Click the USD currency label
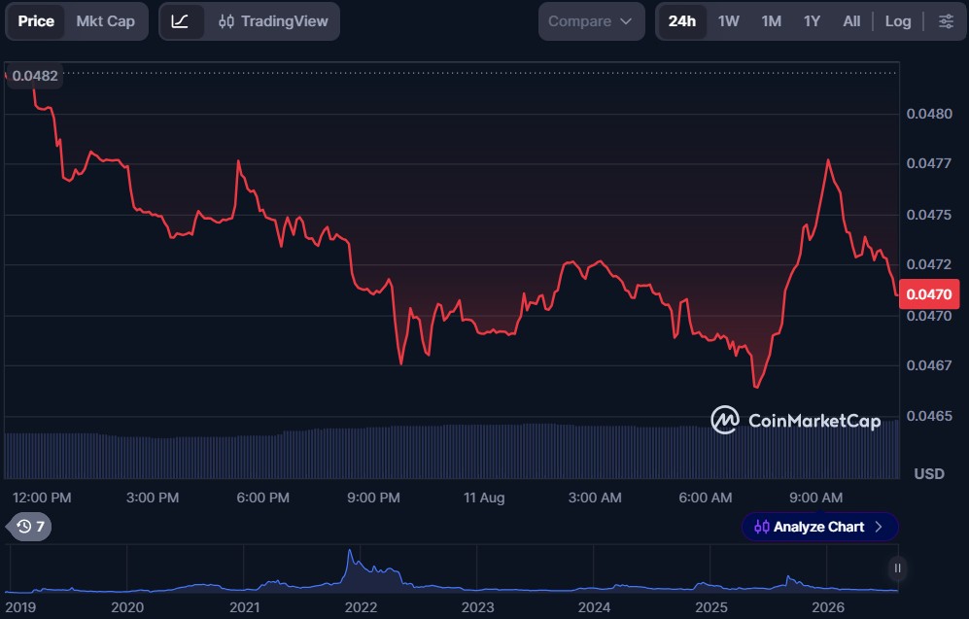This screenshot has width=969, height=619. (x=929, y=474)
